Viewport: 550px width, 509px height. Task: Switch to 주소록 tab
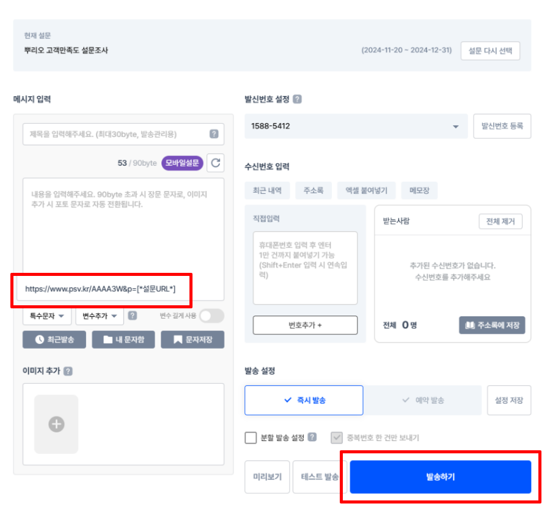[x=313, y=191]
